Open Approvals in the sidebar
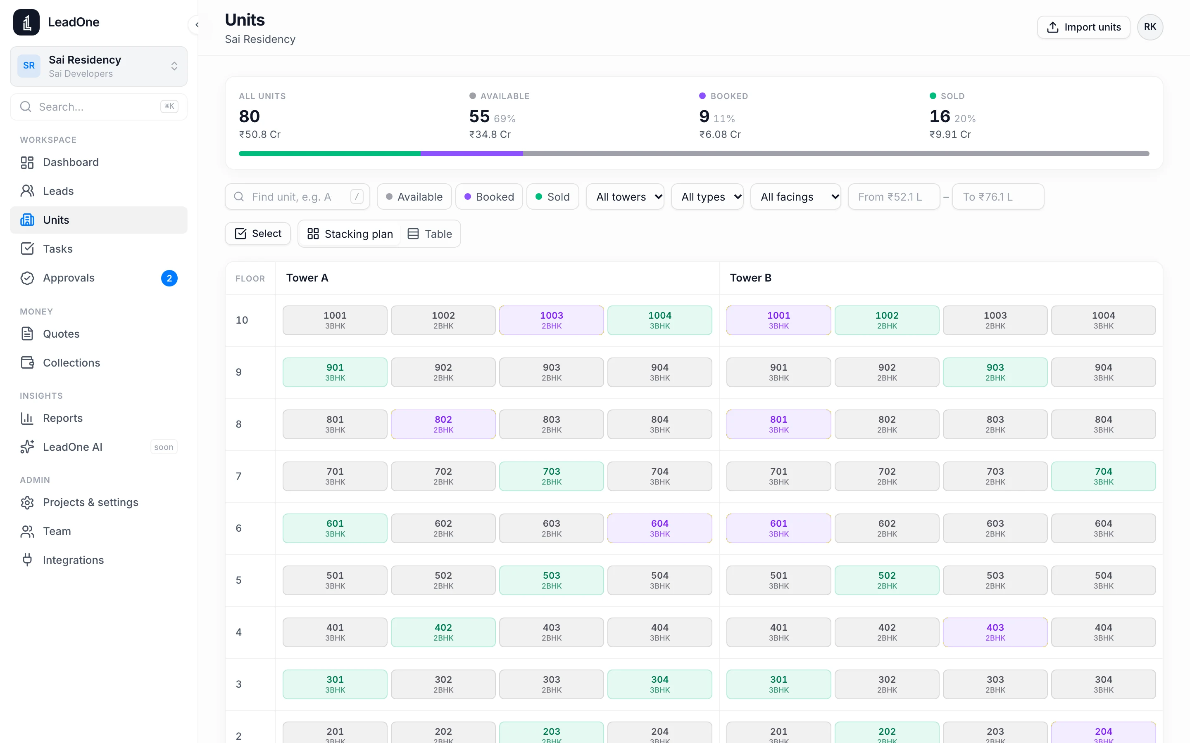Screen dimensions: 1190x743 click(x=98, y=278)
